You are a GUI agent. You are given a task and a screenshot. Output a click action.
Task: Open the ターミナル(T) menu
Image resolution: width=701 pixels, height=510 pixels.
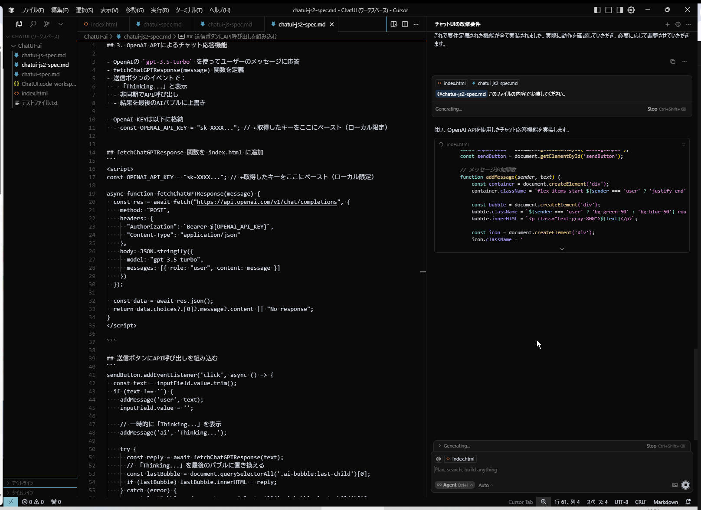coord(189,10)
